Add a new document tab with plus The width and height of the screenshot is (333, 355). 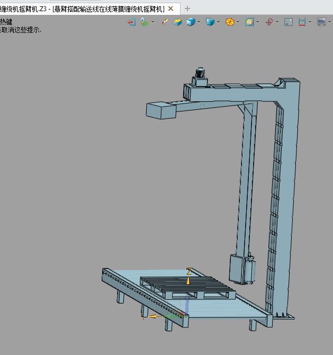[187, 8]
